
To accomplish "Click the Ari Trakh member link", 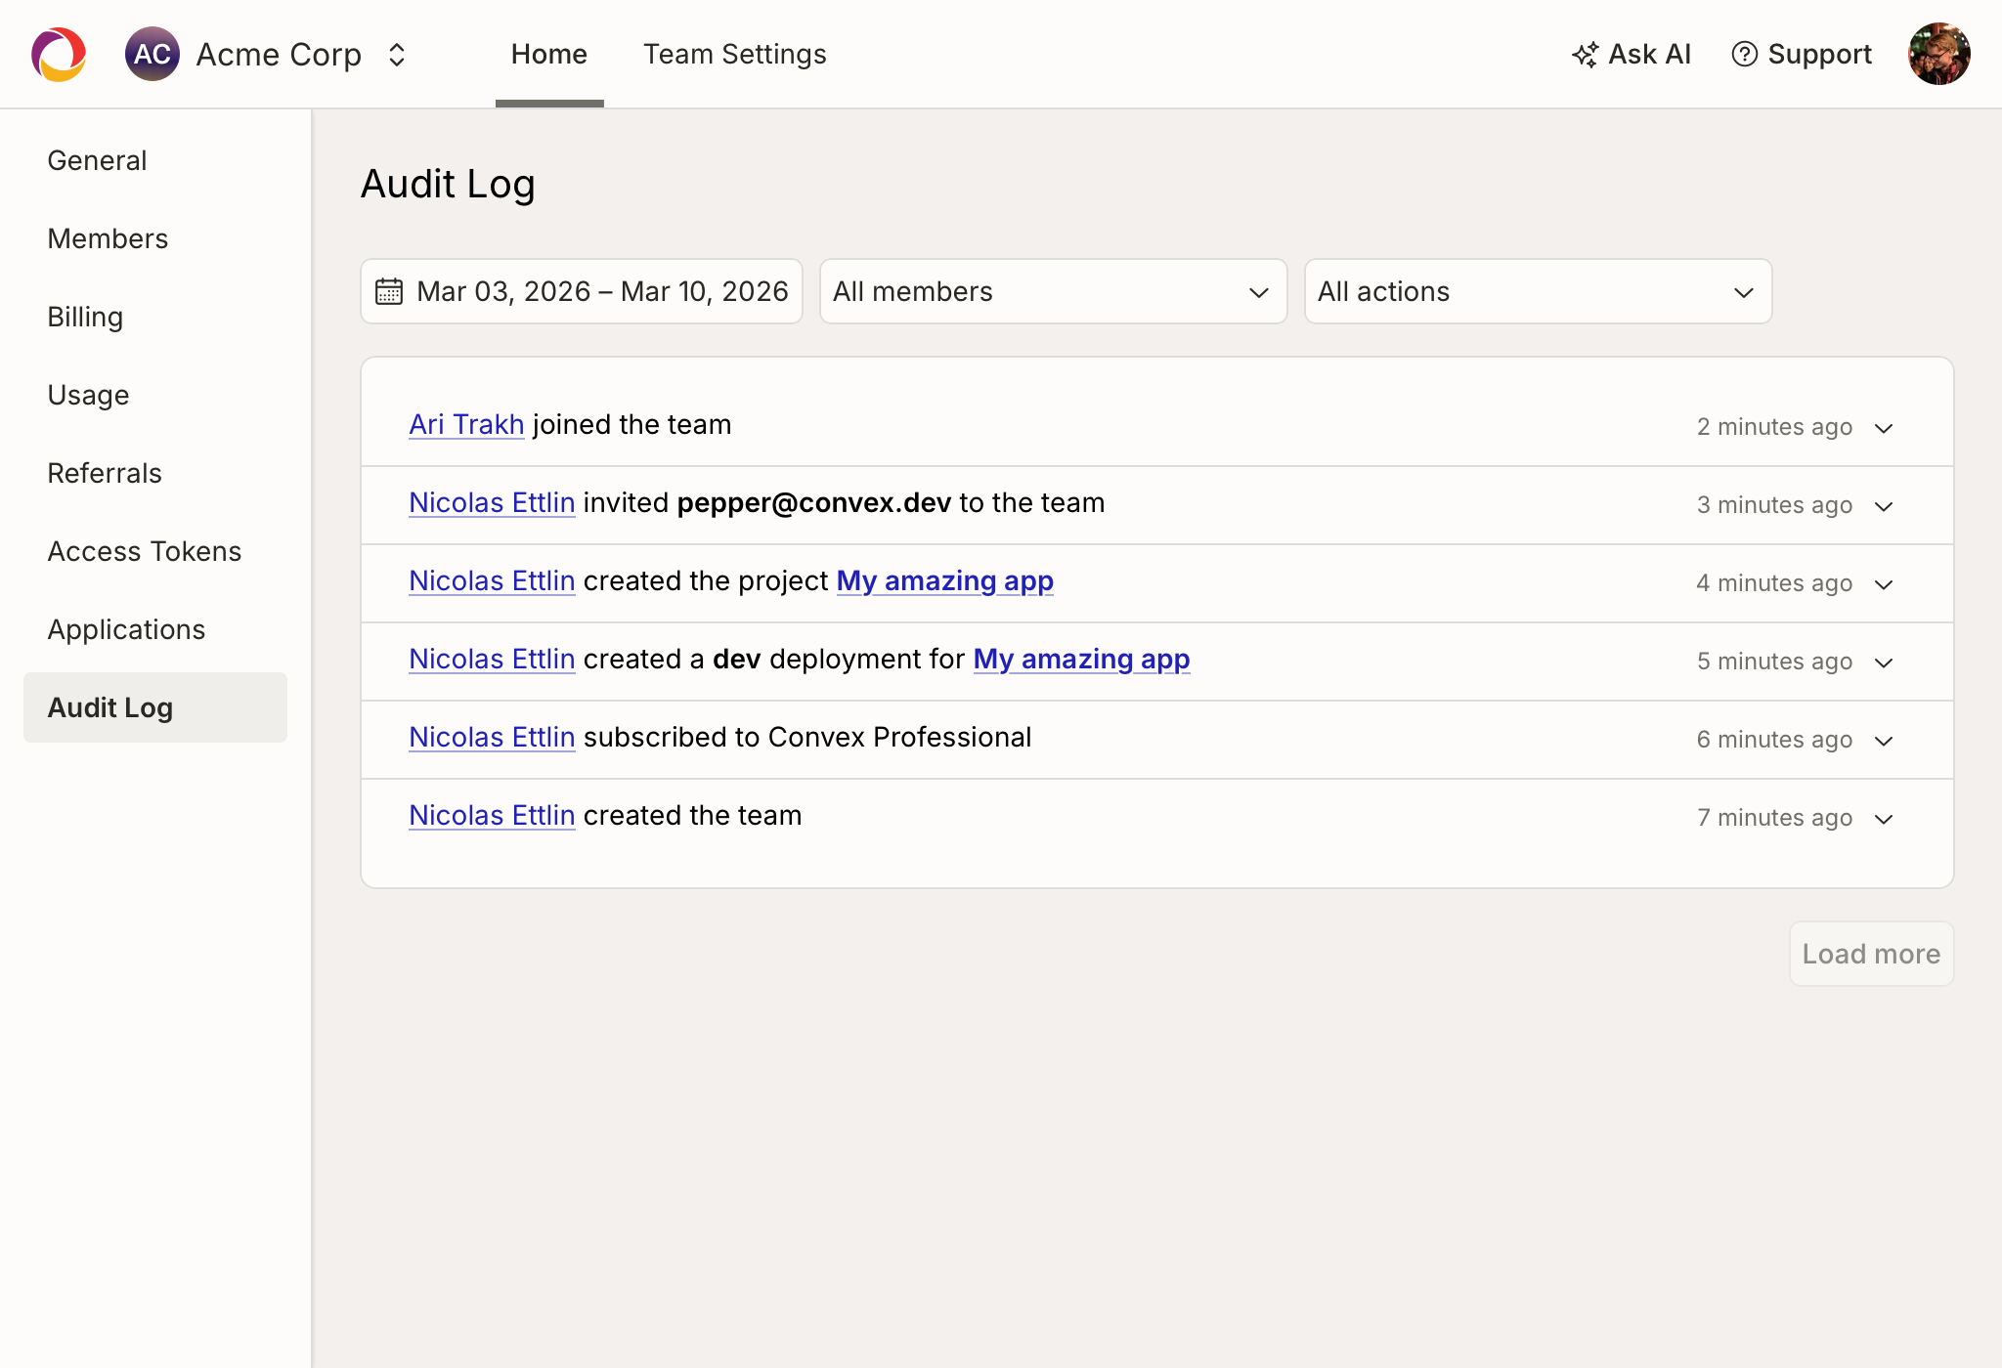I will pyautogui.click(x=465, y=424).
